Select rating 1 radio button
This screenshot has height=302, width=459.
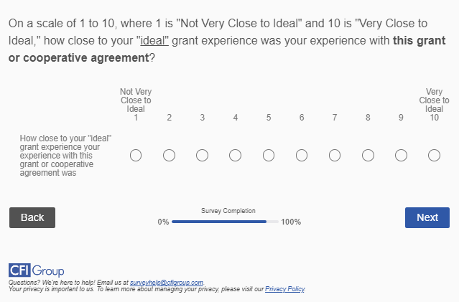pyautogui.click(x=136, y=155)
